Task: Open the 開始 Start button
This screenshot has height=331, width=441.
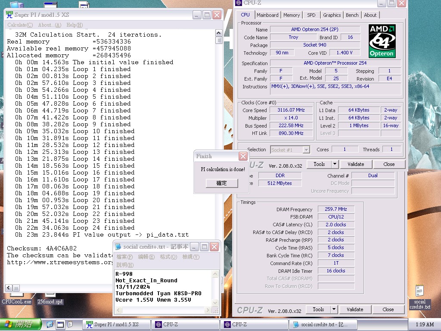Action: pos(21,325)
